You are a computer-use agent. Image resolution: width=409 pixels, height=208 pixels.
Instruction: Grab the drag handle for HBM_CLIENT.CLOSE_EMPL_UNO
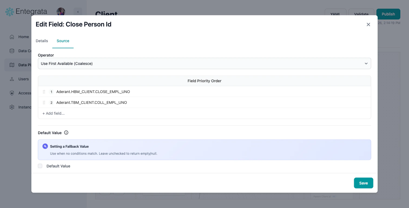coord(44,92)
